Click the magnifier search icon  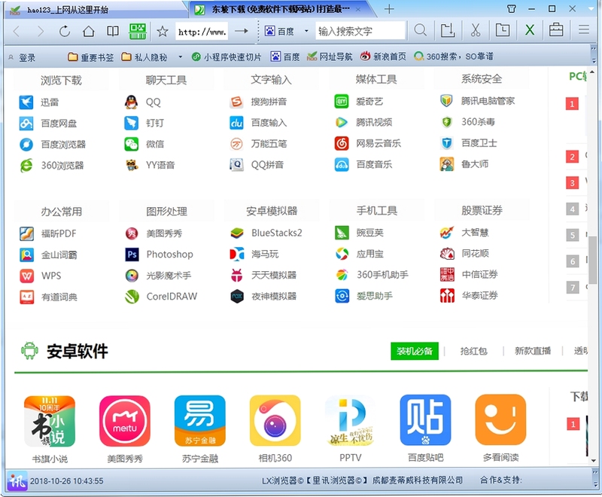coord(421,30)
